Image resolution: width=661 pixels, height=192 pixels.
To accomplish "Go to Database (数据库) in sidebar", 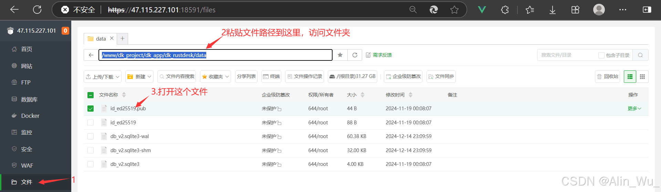I will pyautogui.click(x=29, y=99).
